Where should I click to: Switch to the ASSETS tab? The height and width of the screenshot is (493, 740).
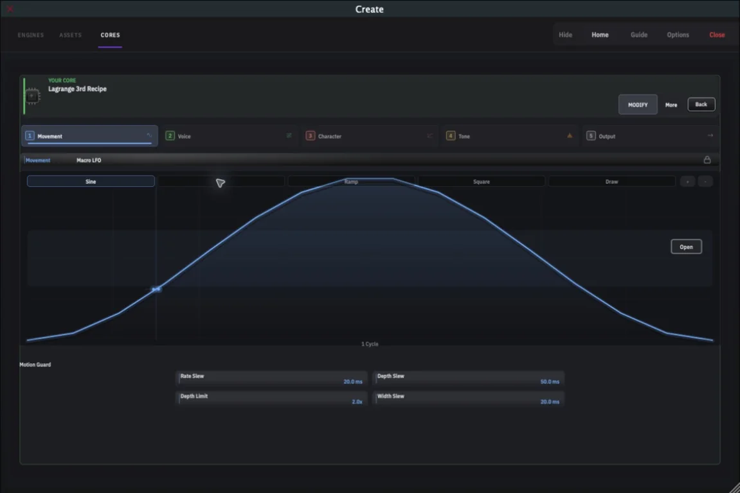pos(70,35)
